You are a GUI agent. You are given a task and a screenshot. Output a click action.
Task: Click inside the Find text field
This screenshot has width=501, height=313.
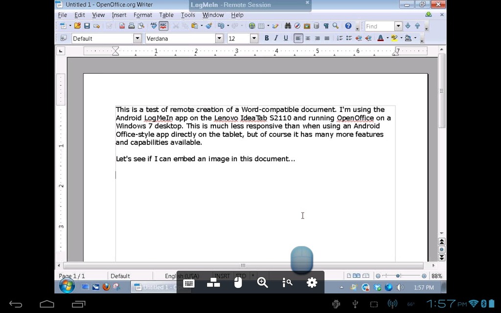(x=380, y=26)
